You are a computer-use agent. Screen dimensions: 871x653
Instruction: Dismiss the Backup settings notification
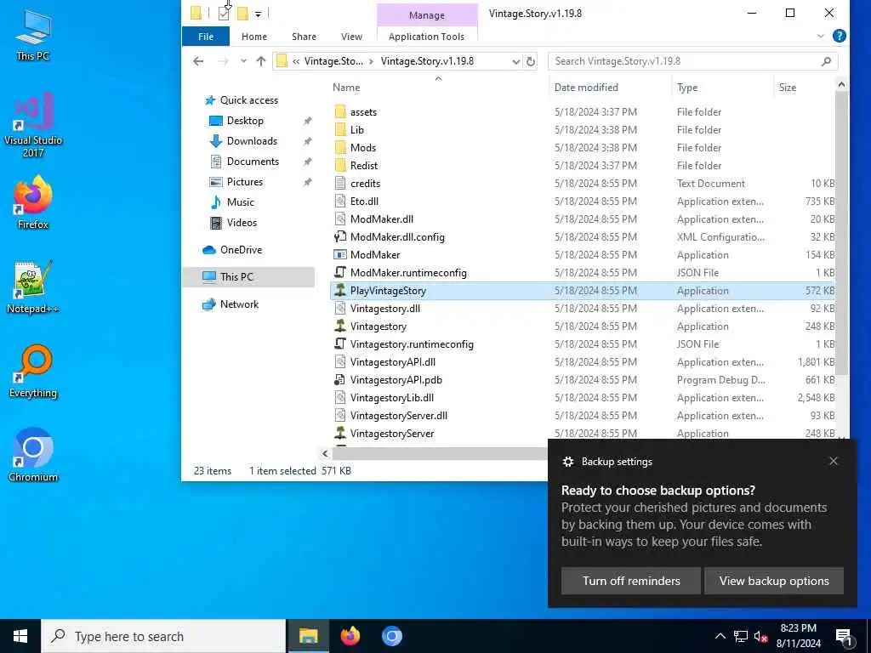834,461
